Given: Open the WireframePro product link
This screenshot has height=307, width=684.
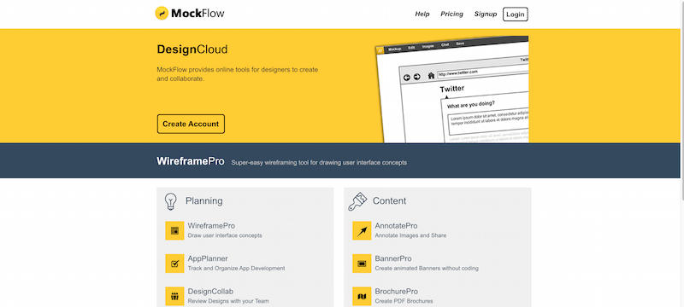Looking at the screenshot, I should (211, 226).
